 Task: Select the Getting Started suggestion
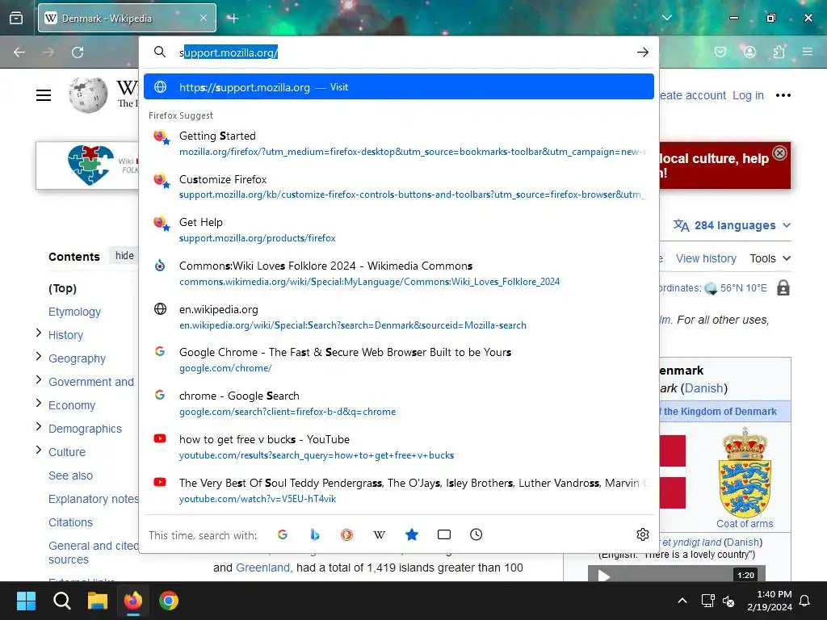coord(399,144)
